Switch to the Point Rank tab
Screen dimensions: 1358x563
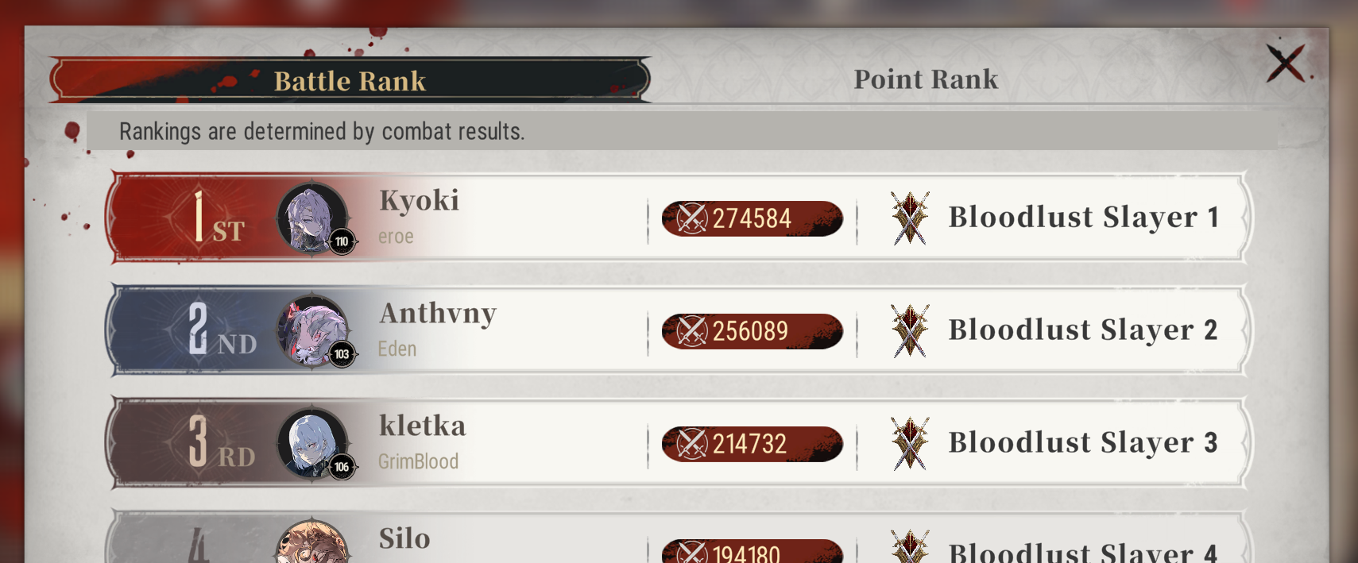(x=926, y=79)
